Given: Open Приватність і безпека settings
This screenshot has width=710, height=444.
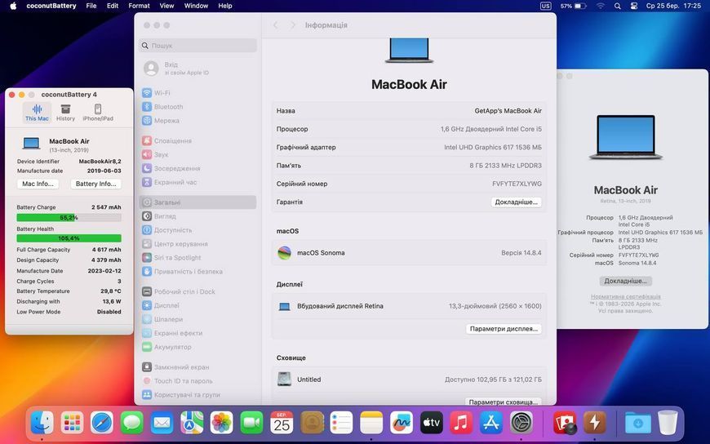Looking at the screenshot, I should pyautogui.click(x=197, y=272).
